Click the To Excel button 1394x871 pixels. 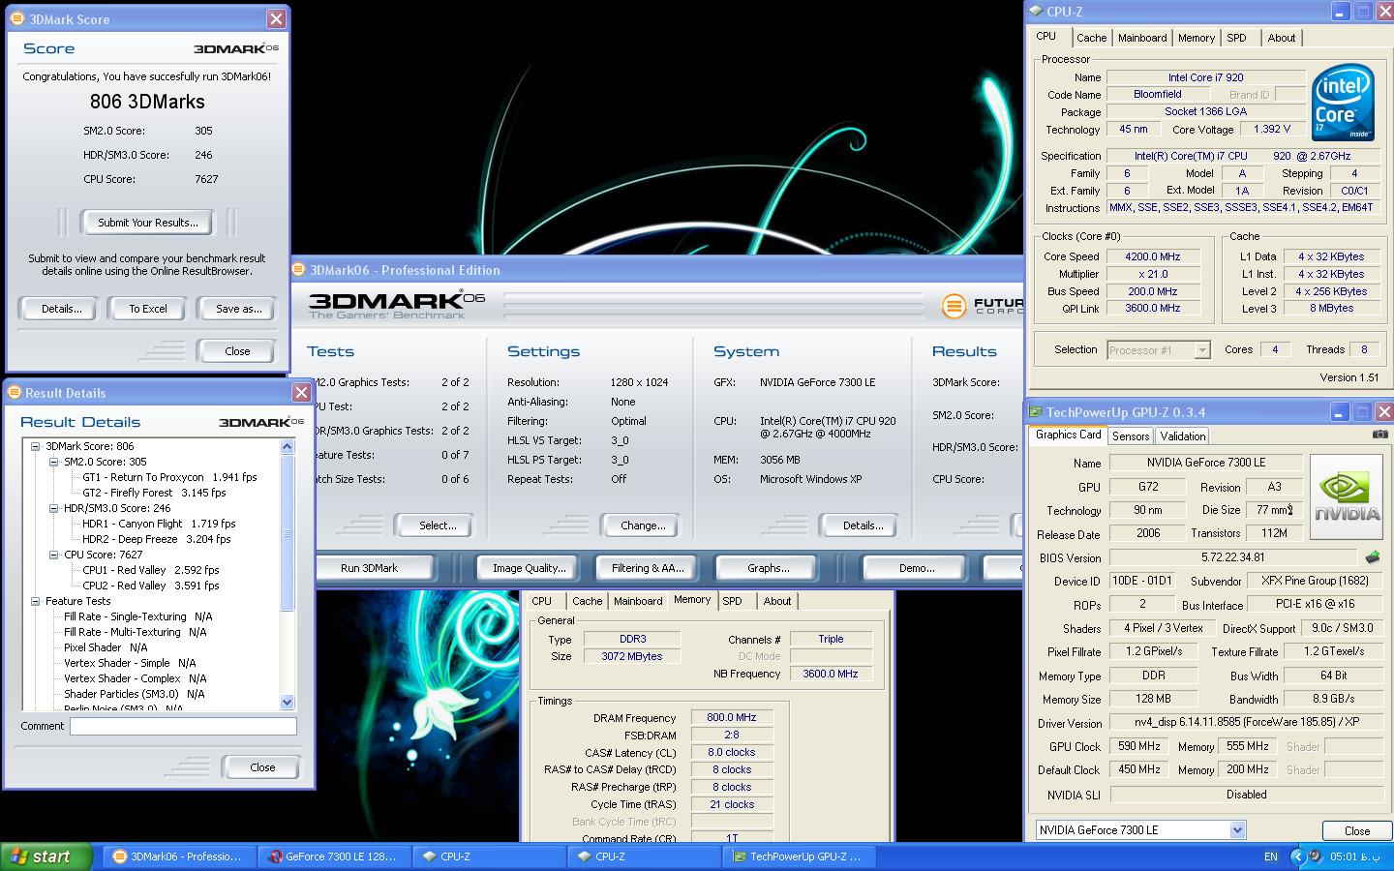(148, 309)
